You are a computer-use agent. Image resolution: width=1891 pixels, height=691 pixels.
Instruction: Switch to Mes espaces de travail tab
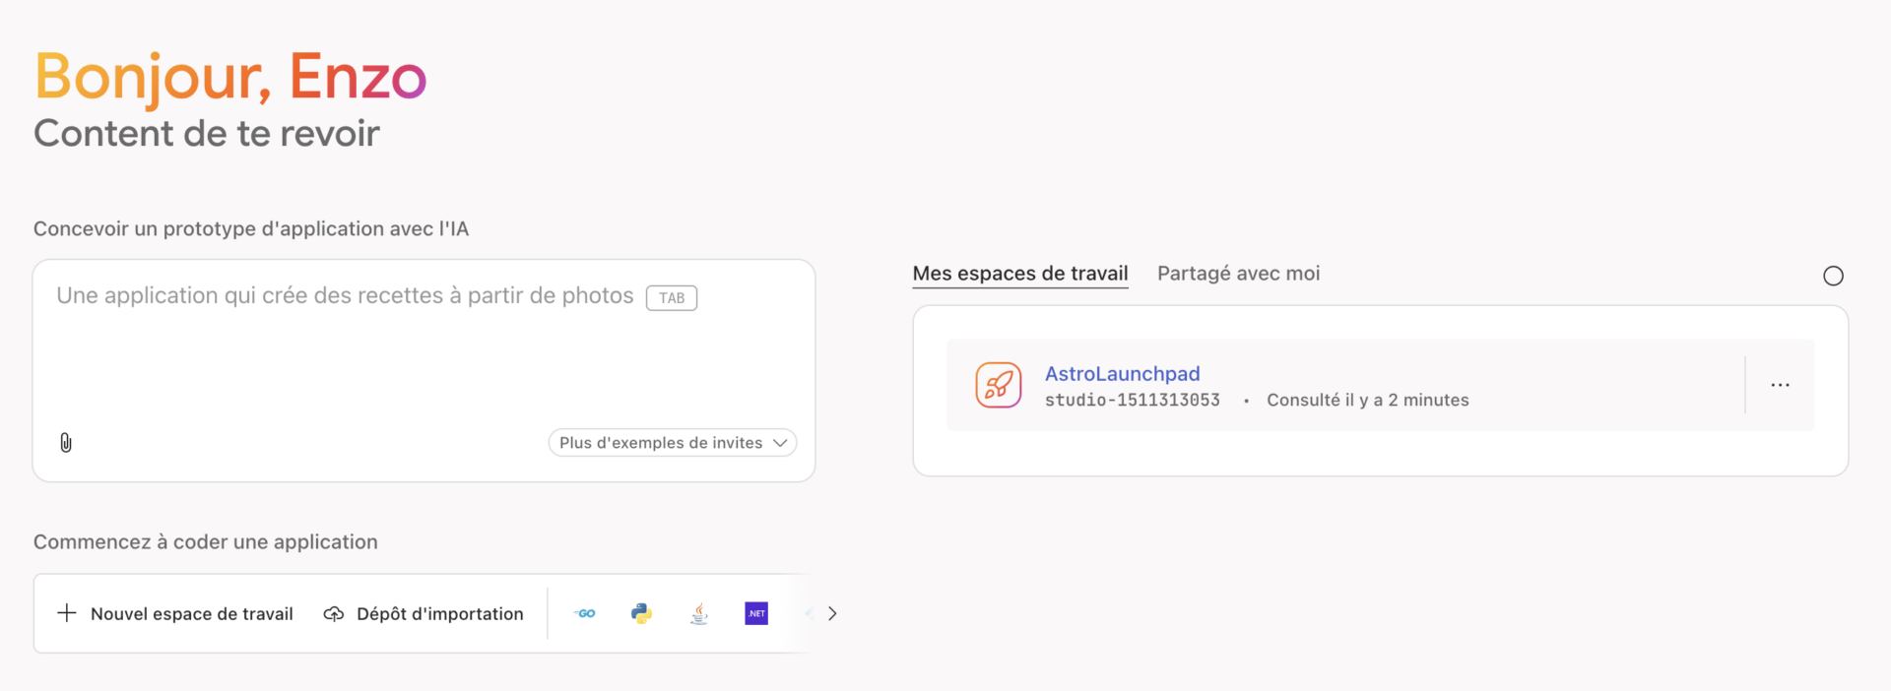(1020, 274)
